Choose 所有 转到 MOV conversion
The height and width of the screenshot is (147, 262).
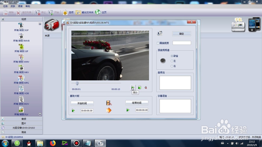click(21, 101)
